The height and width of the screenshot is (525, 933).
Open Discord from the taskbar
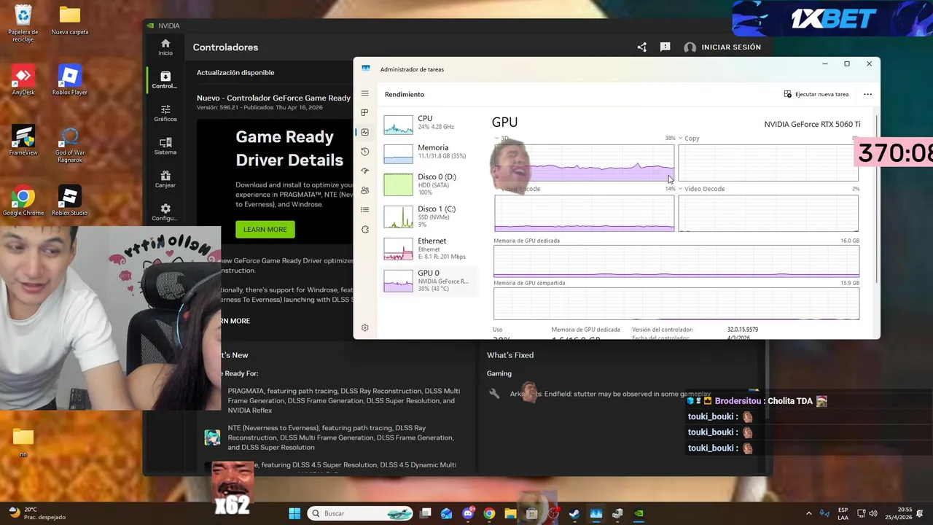[x=468, y=513]
